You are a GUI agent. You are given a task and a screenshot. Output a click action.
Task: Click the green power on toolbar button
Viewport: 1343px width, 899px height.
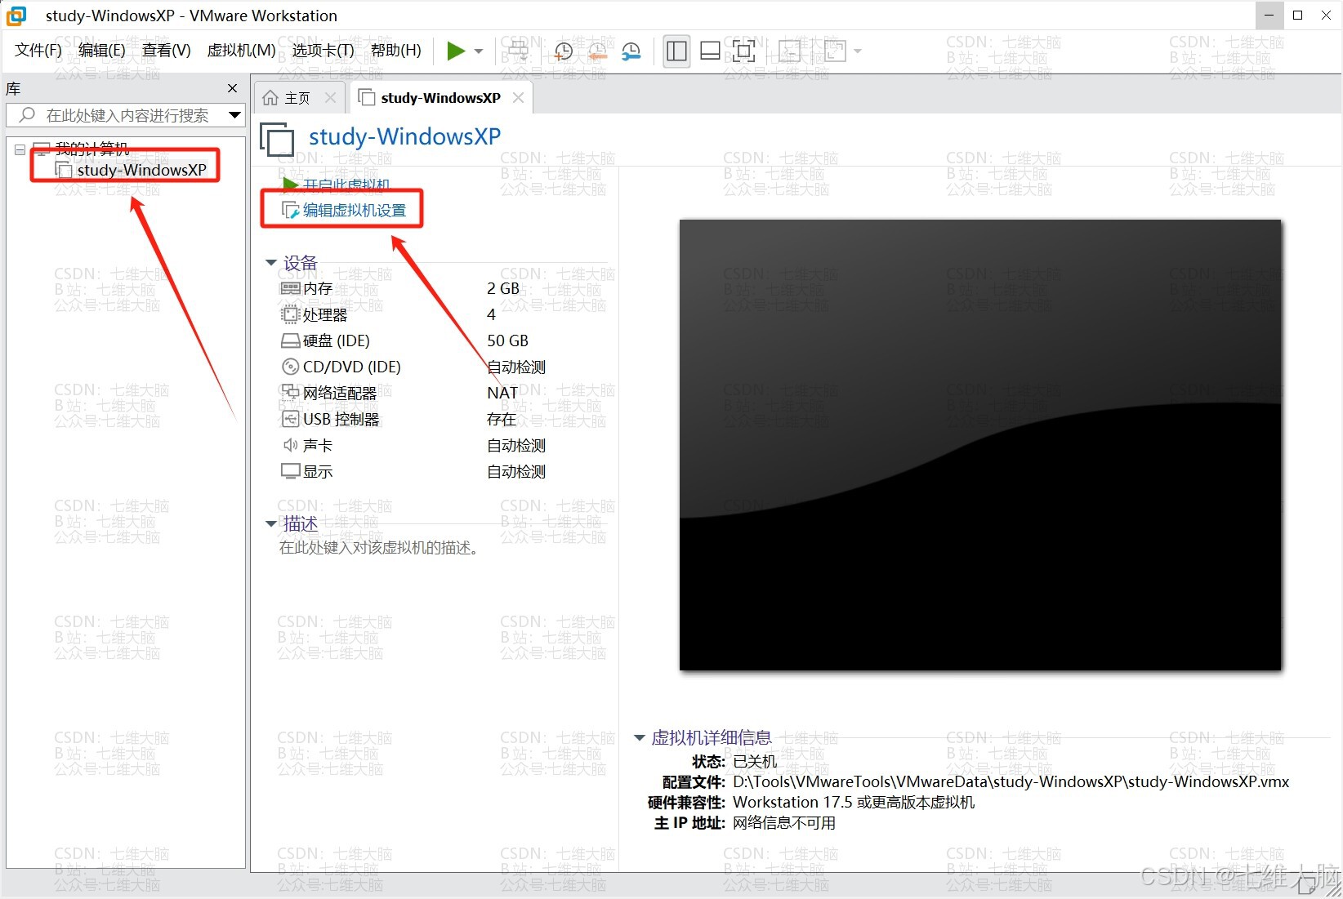tap(455, 51)
